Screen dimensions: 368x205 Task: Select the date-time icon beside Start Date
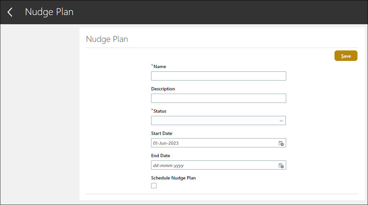[x=281, y=143]
